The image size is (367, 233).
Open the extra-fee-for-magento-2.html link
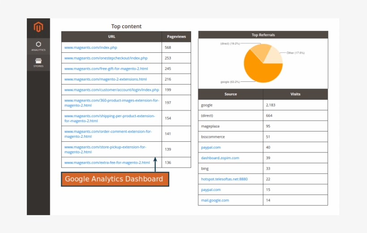point(107,162)
